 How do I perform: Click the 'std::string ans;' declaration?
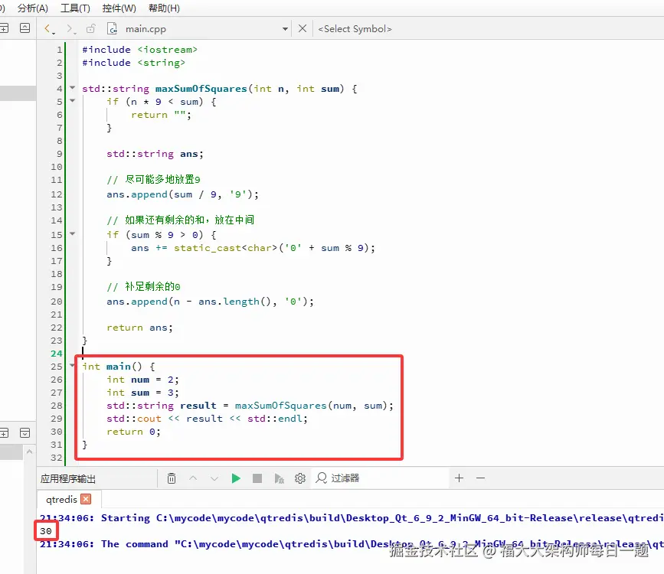[x=155, y=154]
